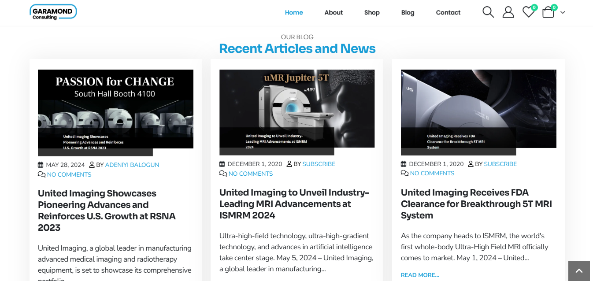593x281 pixels.
Task: Open author link Adeniyi Balogun
Action: point(132,165)
